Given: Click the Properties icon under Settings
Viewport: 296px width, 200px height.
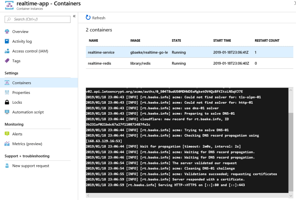Looking at the screenshot, I should 7,92.
